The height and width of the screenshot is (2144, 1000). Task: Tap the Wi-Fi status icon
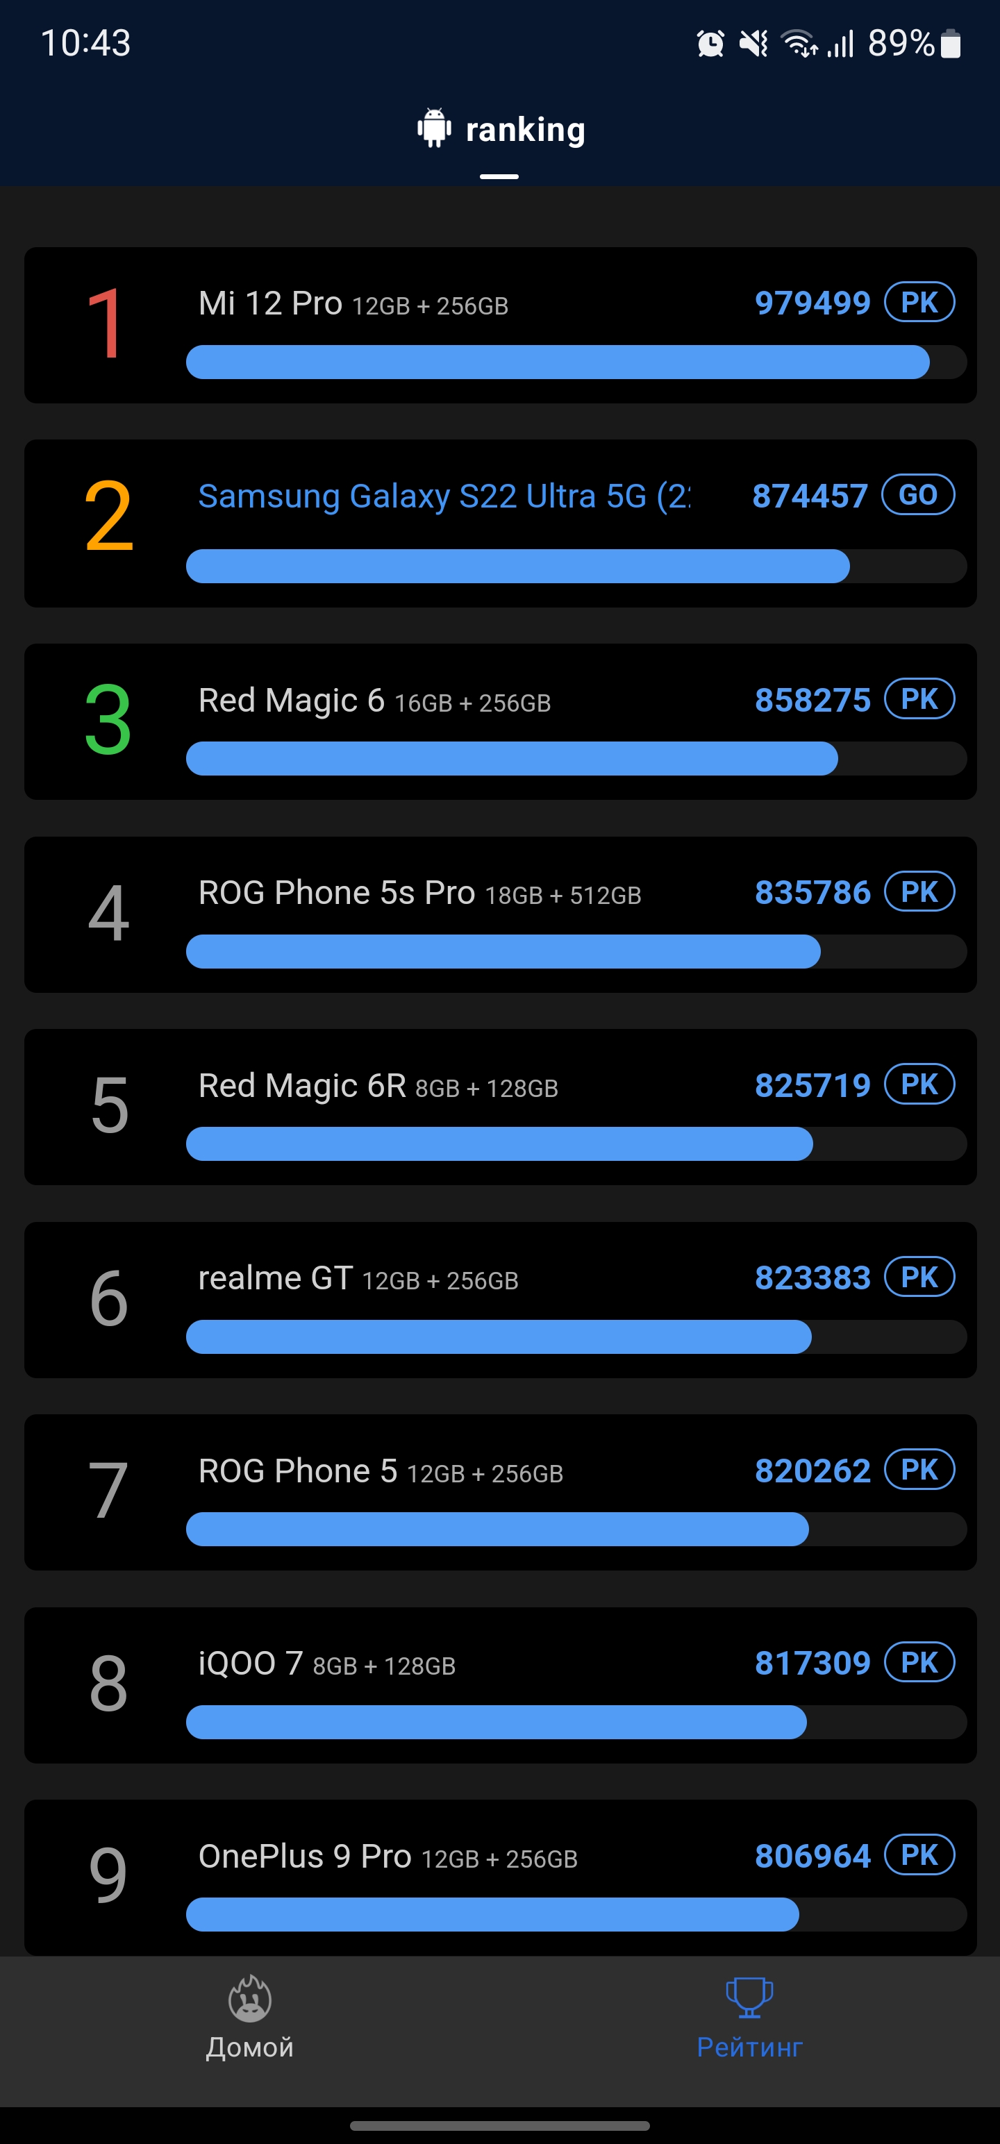799,43
